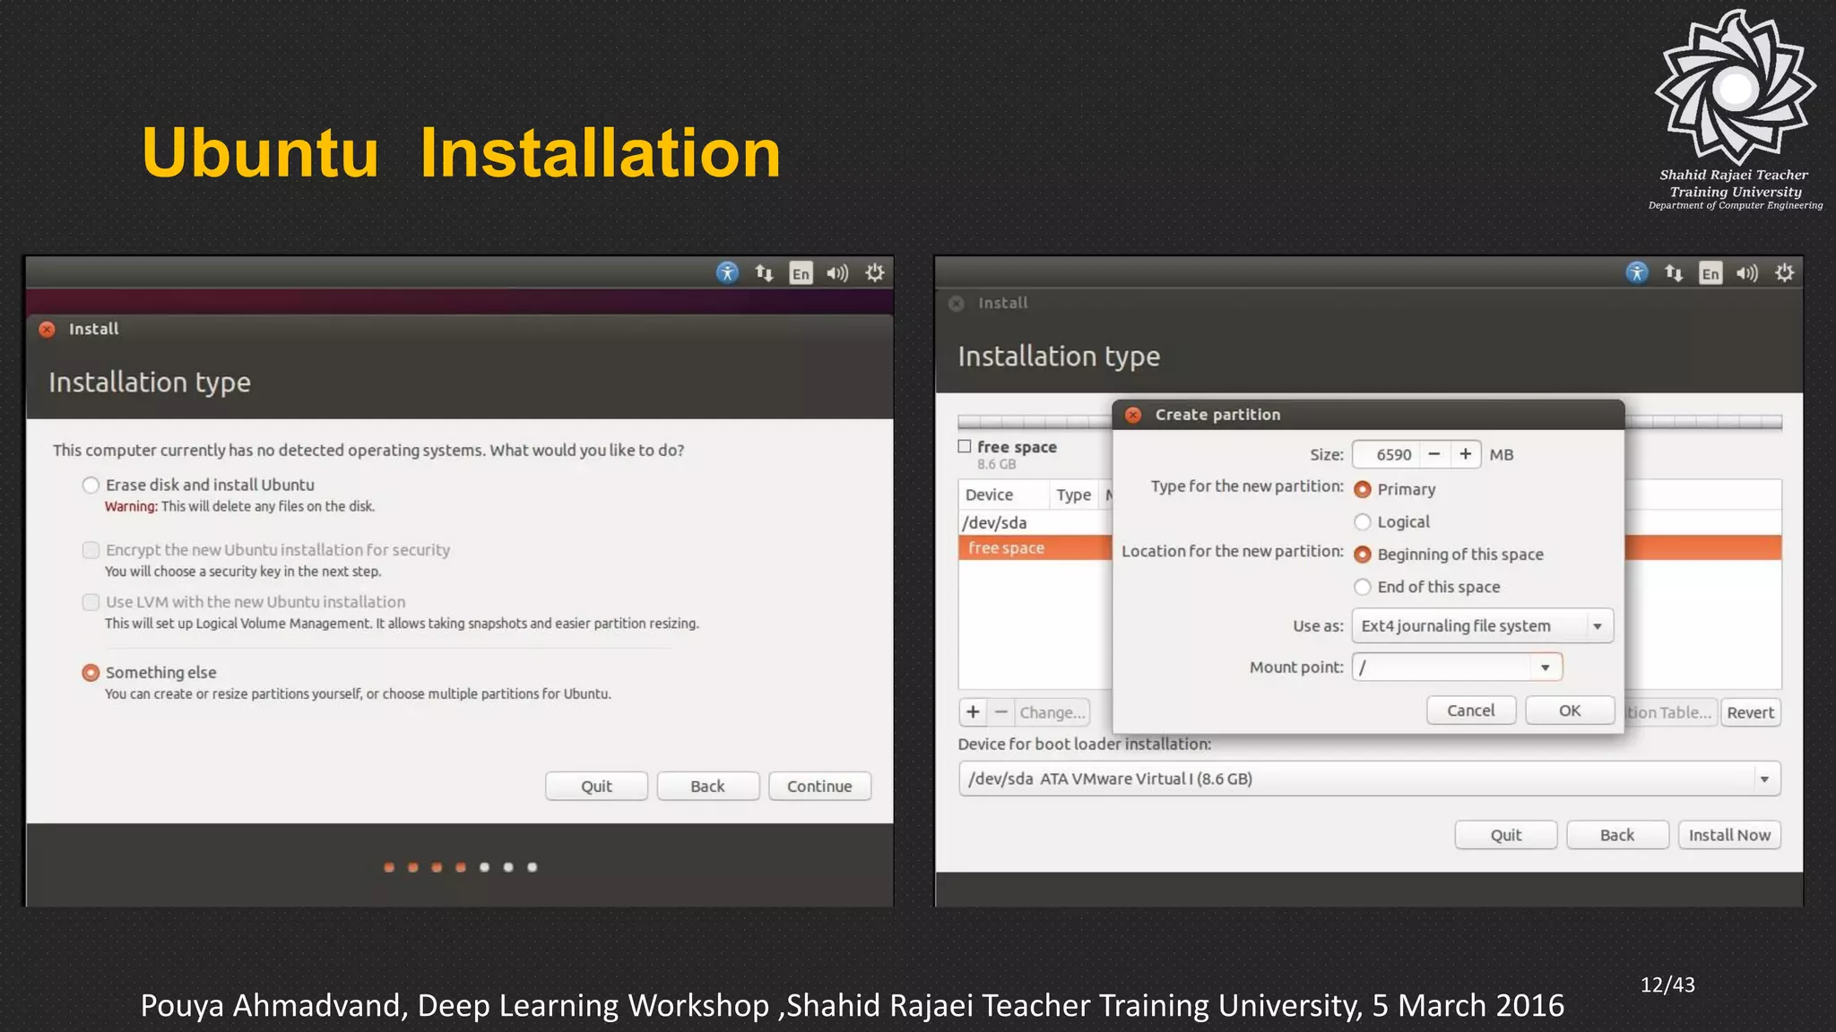Select Something else option
The height and width of the screenshot is (1032, 1836).
pyautogui.click(x=91, y=673)
